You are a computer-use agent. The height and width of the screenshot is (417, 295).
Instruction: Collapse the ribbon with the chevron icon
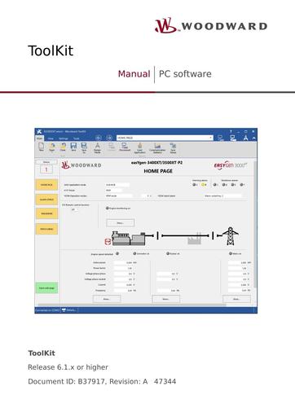coord(253,138)
